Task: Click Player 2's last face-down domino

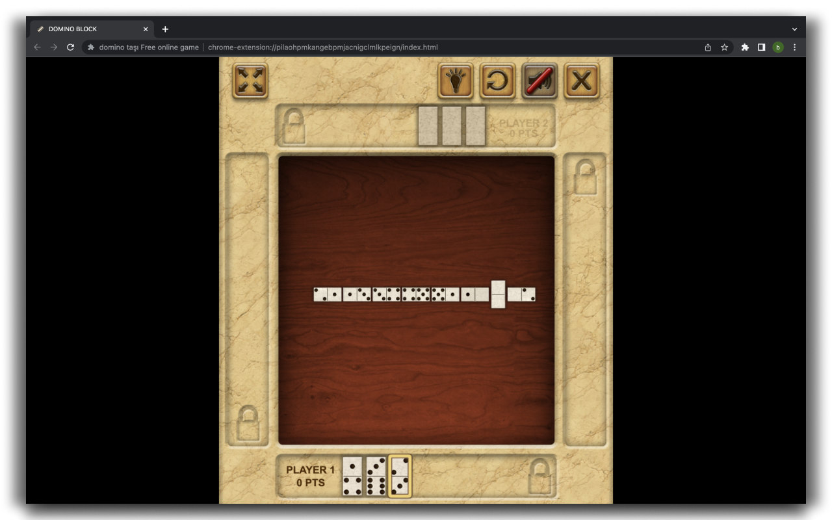Action: pyautogui.click(x=476, y=125)
